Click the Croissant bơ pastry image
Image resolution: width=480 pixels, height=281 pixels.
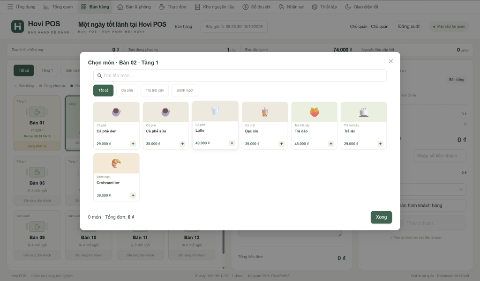(116, 163)
